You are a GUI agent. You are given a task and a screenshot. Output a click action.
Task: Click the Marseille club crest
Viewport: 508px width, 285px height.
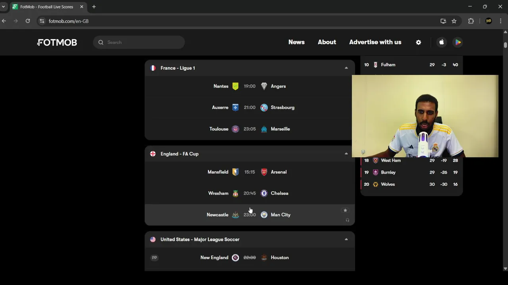(264, 129)
